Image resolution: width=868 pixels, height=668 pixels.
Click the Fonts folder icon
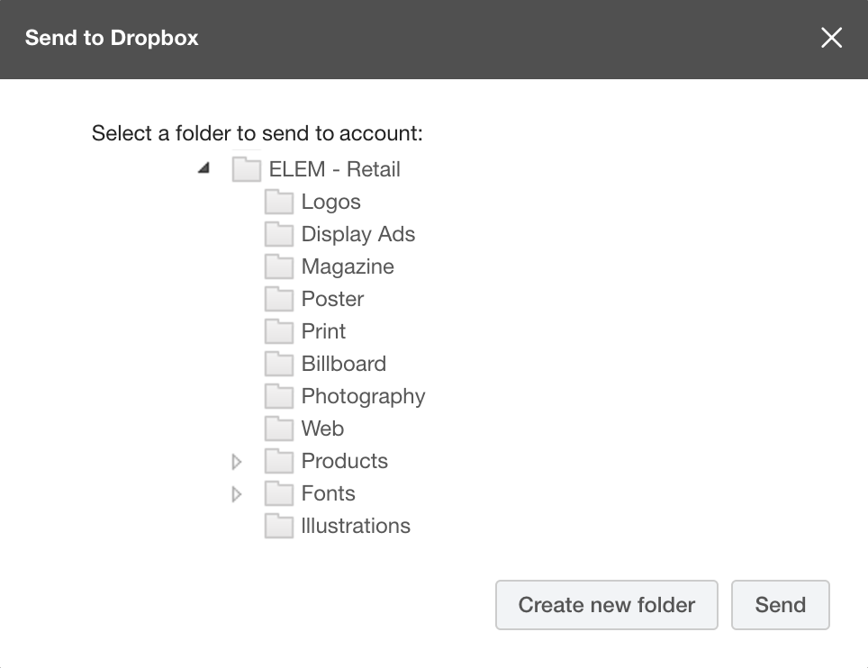pos(279,492)
